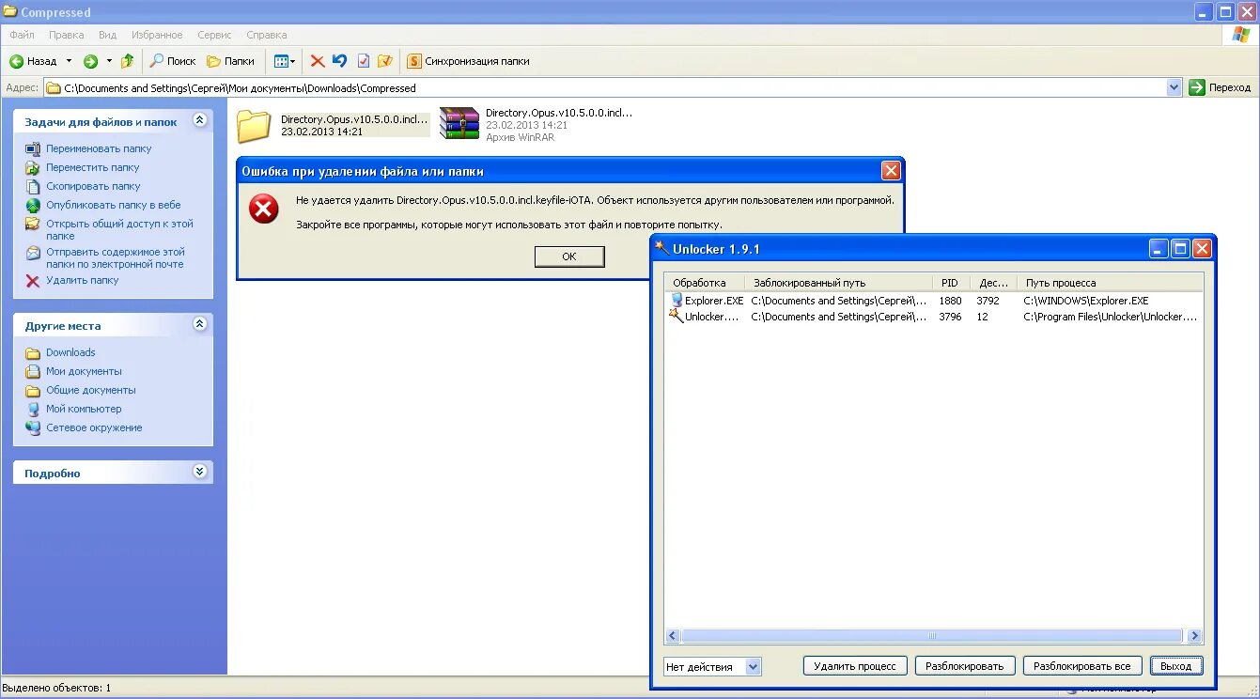Collapse Задачи для файлов и папок panel

[x=199, y=120]
